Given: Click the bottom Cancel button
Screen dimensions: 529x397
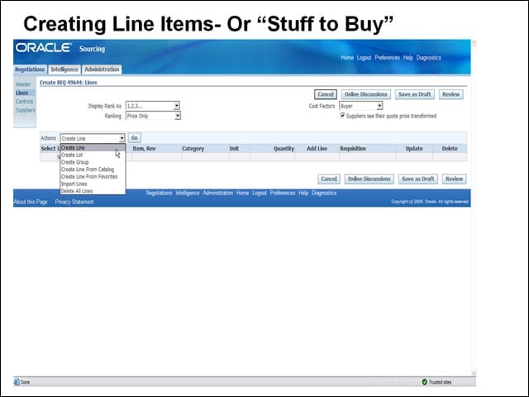Looking at the screenshot, I should 329,179.
